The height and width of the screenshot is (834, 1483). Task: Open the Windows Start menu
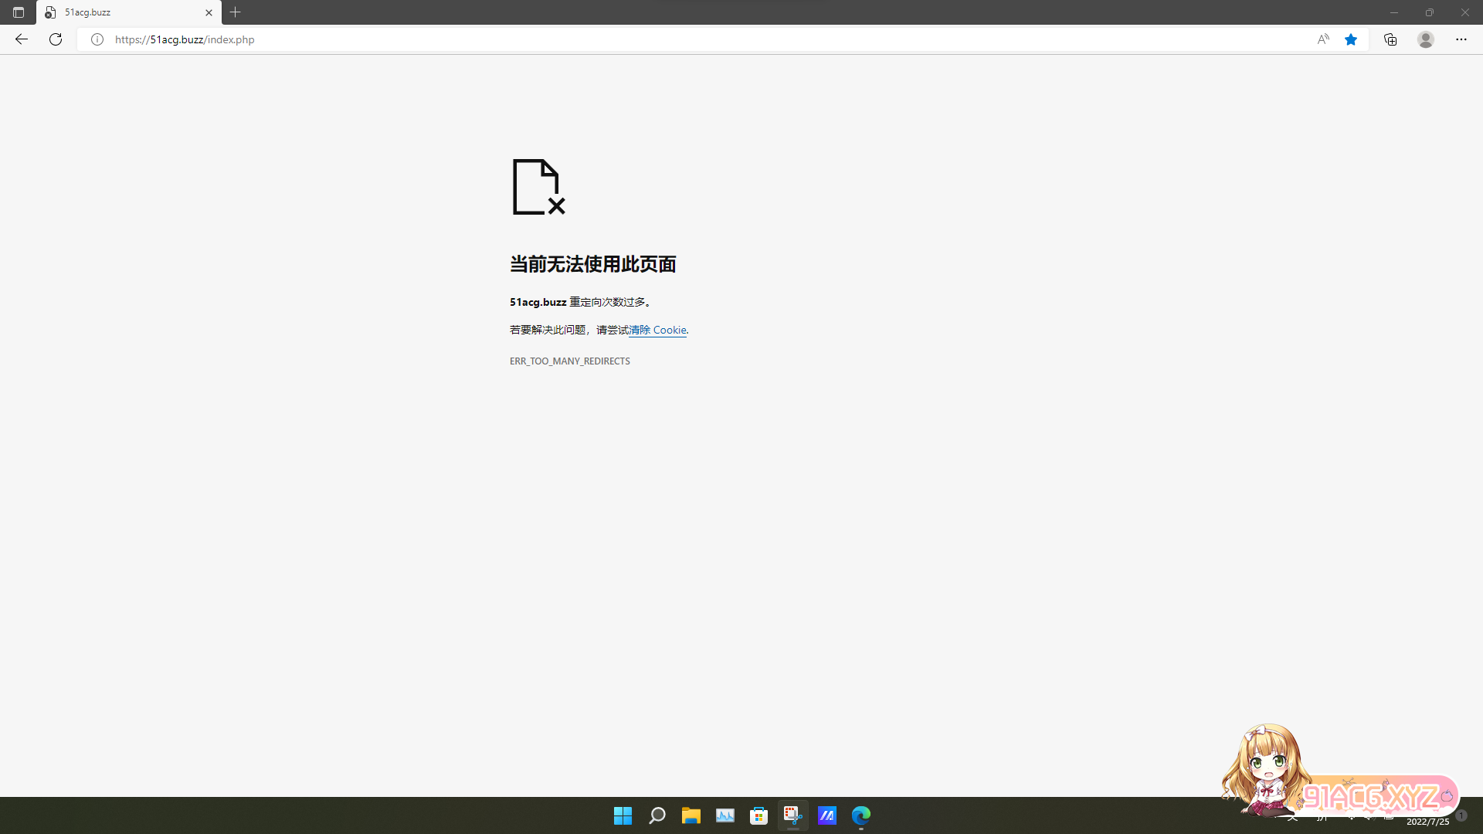tap(623, 815)
